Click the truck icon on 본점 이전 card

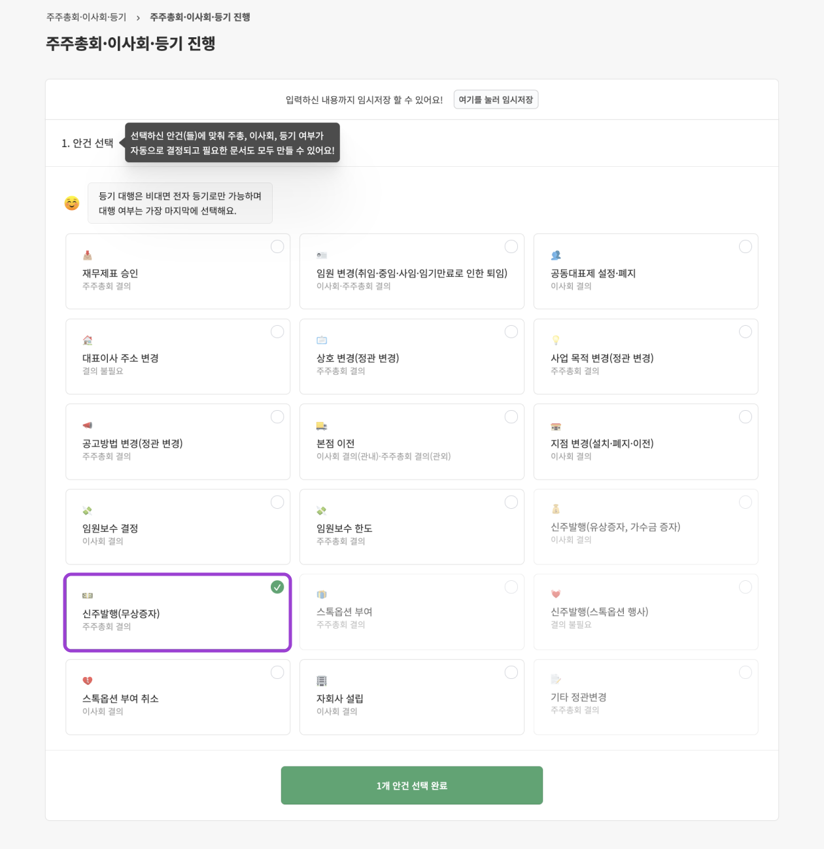coord(322,424)
